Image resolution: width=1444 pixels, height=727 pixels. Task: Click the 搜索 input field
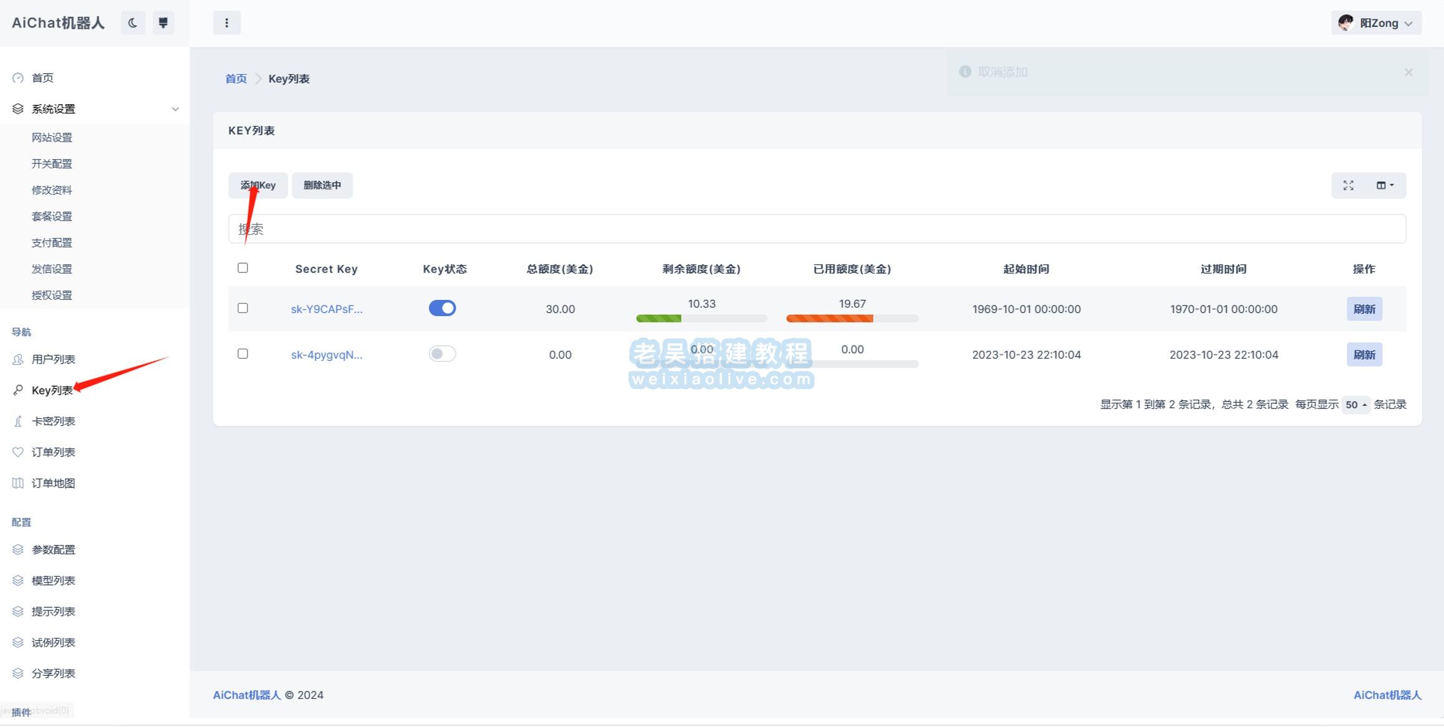click(x=817, y=229)
